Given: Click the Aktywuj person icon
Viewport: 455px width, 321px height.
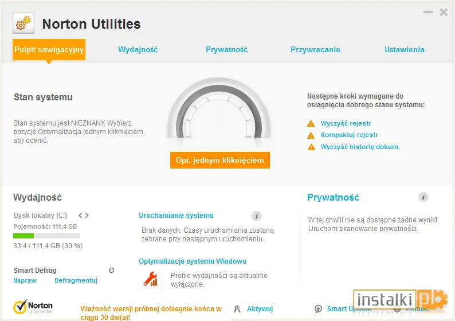Looking at the screenshot, I should tap(237, 309).
